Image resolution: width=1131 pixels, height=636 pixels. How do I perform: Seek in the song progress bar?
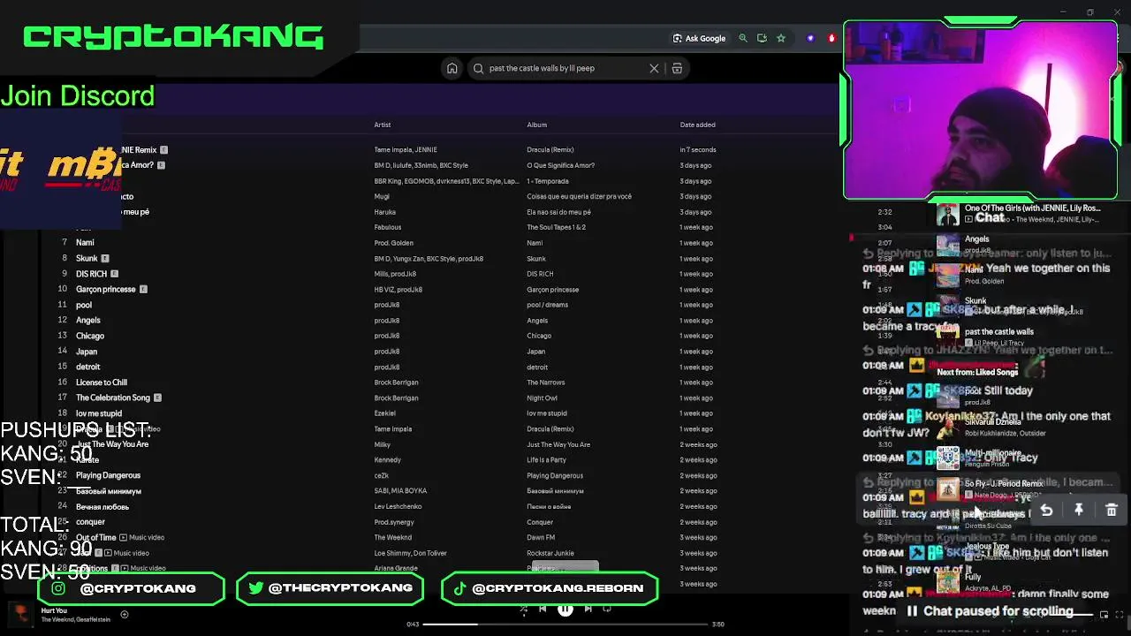[565, 624]
